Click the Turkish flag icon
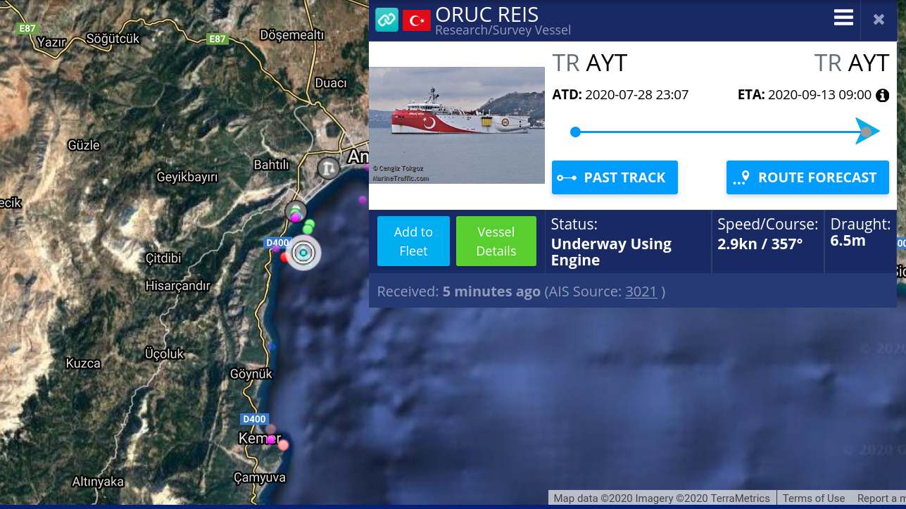The height and width of the screenshot is (509, 906). [x=416, y=20]
